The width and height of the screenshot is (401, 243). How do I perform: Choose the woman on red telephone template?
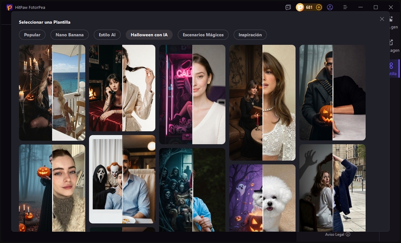[x=122, y=88]
